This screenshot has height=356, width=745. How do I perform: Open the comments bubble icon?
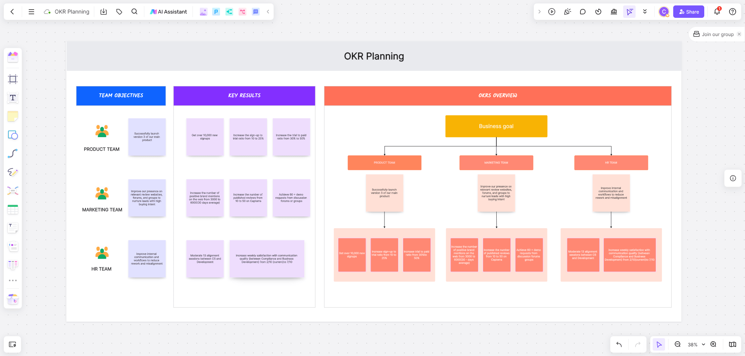point(583,12)
